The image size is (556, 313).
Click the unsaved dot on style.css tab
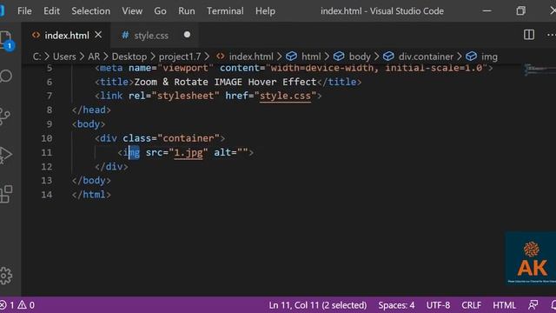[187, 35]
